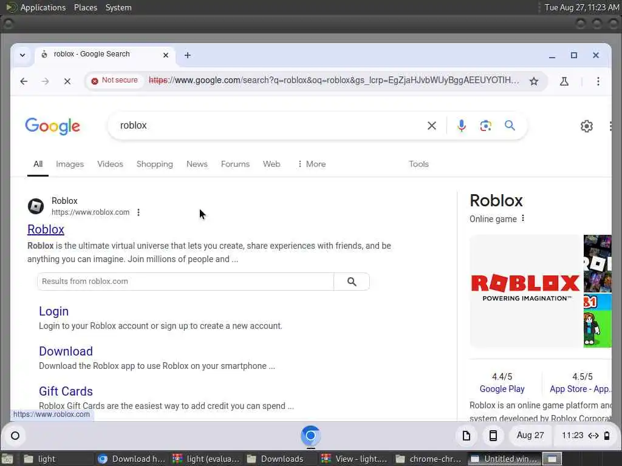Screen dimensions: 622x466
Task: Click the https://www.roblox.com result URL
Action: [x=91, y=212]
